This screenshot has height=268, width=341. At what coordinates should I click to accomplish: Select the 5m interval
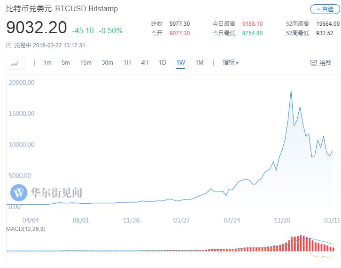[65, 63]
